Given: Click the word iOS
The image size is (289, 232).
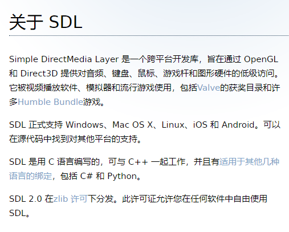Looking at the screenshot, I should (200, 125).
